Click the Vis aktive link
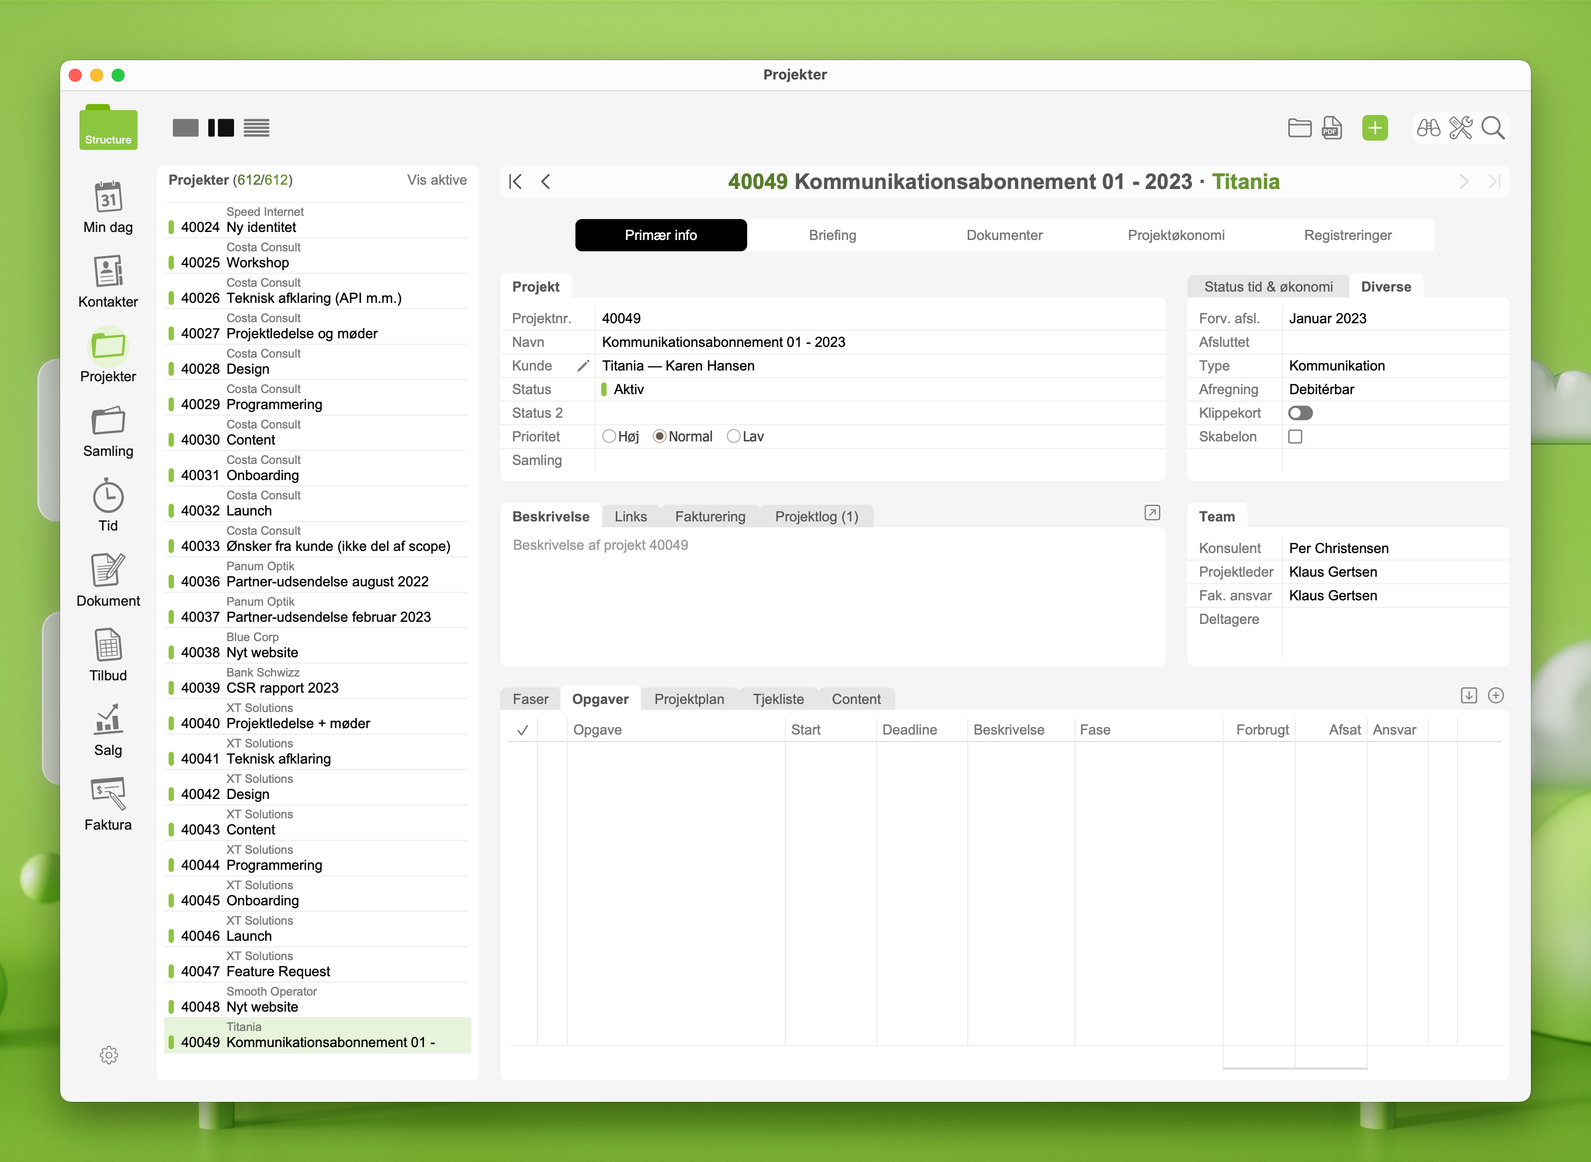1591x1162 pixels. tap(436, 180)
